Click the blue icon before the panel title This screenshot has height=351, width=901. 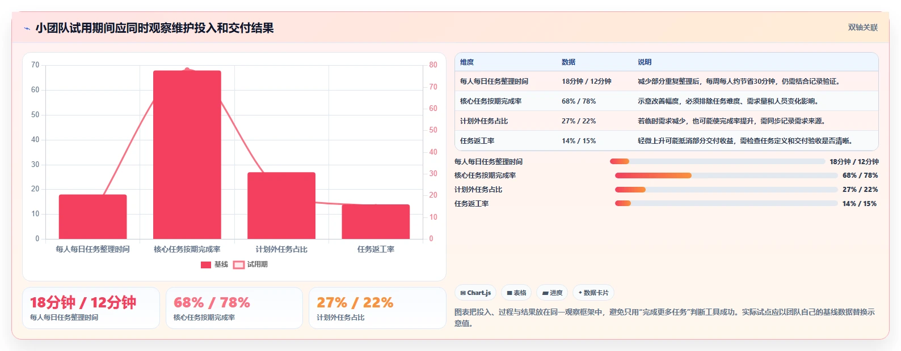click(x=27, y=28)
